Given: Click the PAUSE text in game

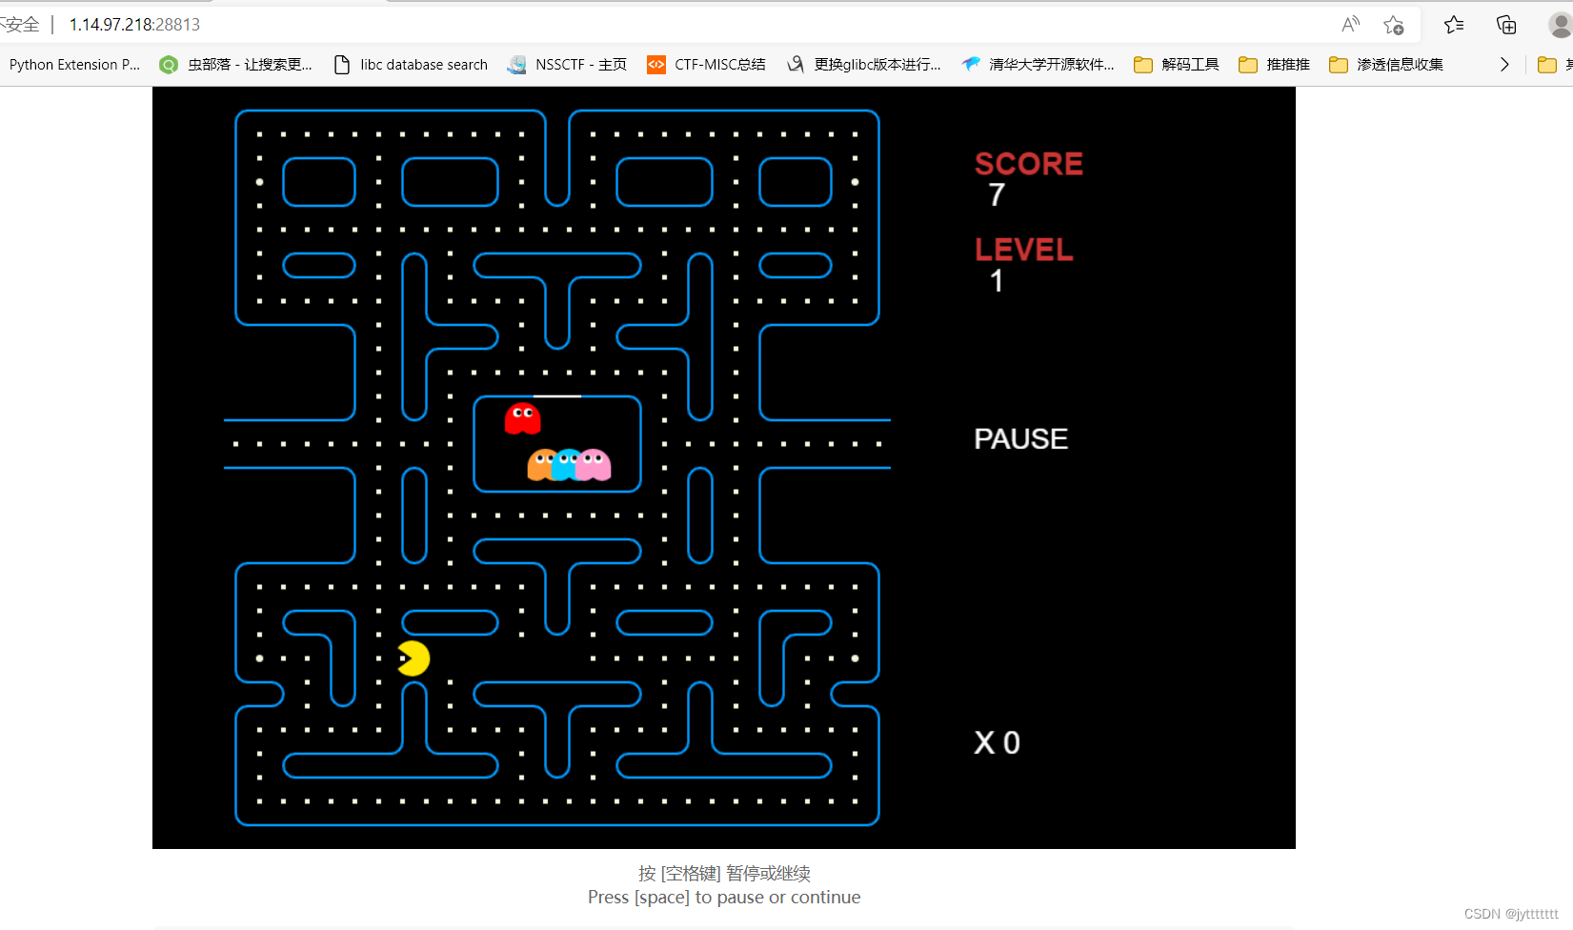Looking at the screenshot, I should click(1021, 439).
